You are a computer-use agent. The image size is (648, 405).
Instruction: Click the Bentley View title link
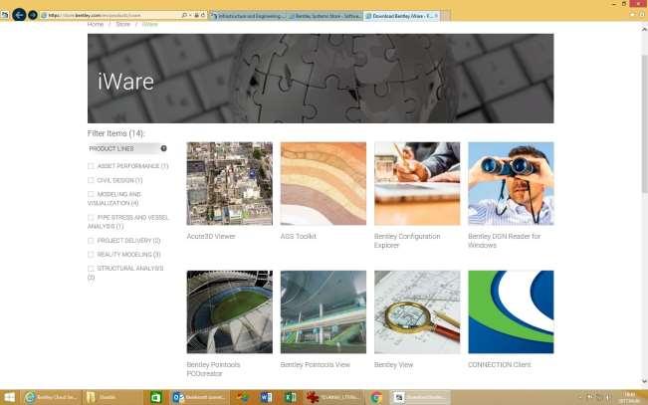click(393, 365)
